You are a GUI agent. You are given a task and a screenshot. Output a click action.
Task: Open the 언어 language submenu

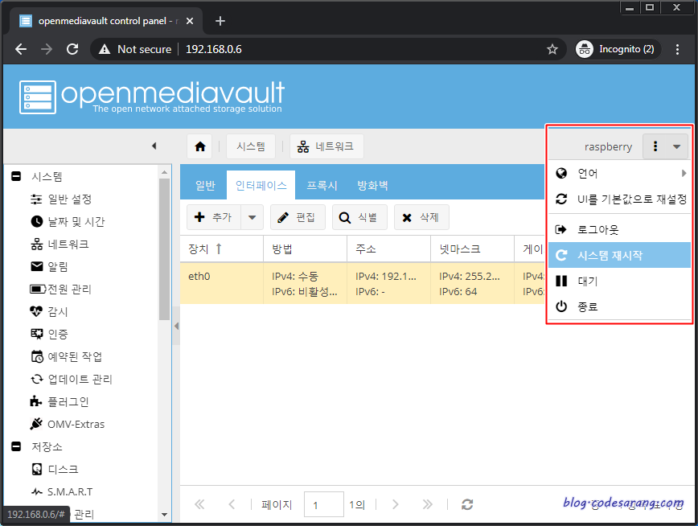tap(619, 173)
